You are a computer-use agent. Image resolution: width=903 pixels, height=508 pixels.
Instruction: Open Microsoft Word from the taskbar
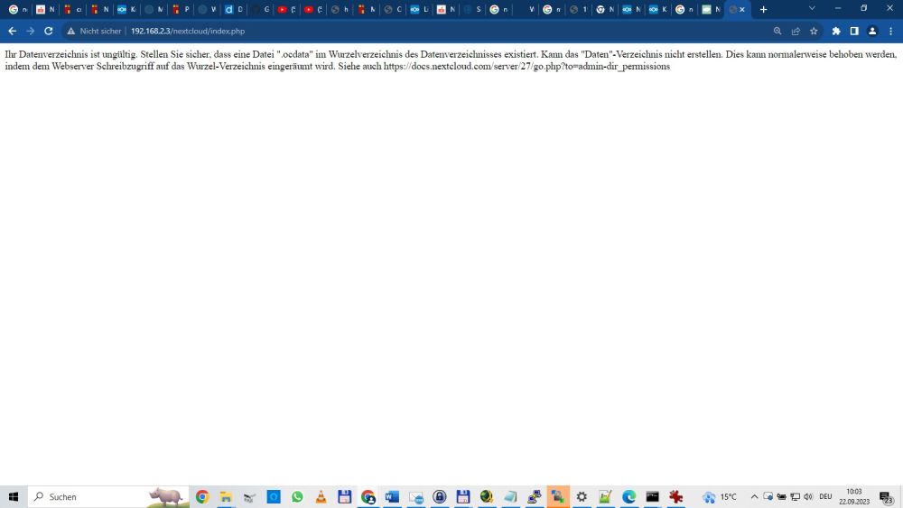click(392, 497)
